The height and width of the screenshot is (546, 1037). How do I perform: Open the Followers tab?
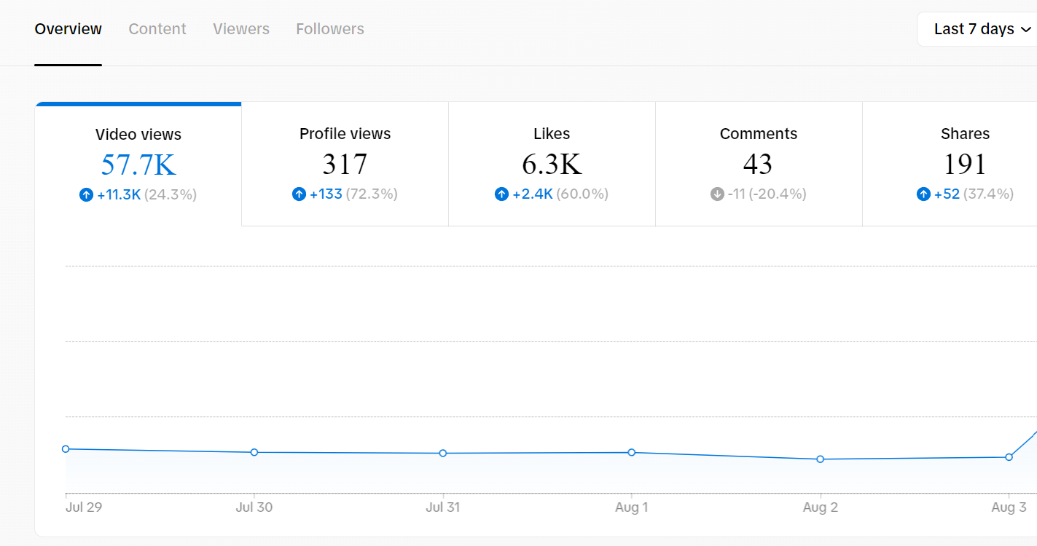pos(330,29)
